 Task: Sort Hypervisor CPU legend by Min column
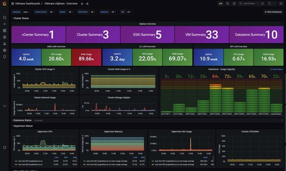click(x=66, y=157)
